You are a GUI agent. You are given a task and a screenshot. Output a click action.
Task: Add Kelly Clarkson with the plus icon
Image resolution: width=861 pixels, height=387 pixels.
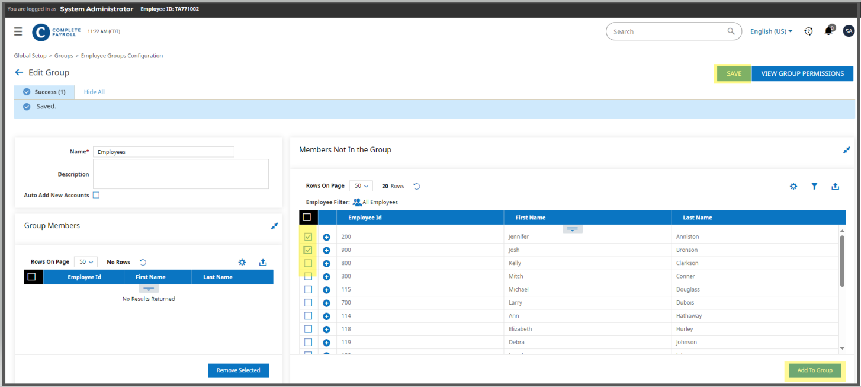(326, 263)
